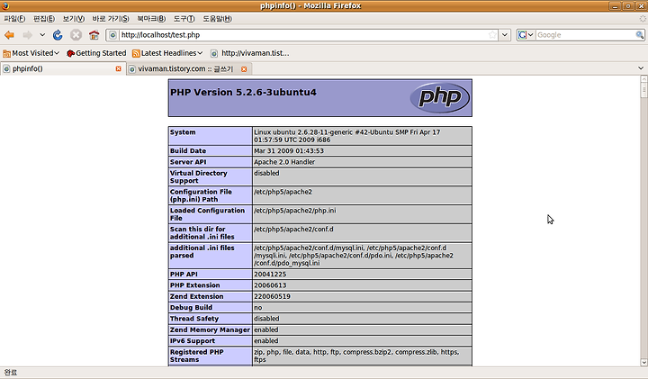Open the 바로 가기(S) menu
This screenshot has height=379, width=648.
pyautogui.click(x=111, y=19)
